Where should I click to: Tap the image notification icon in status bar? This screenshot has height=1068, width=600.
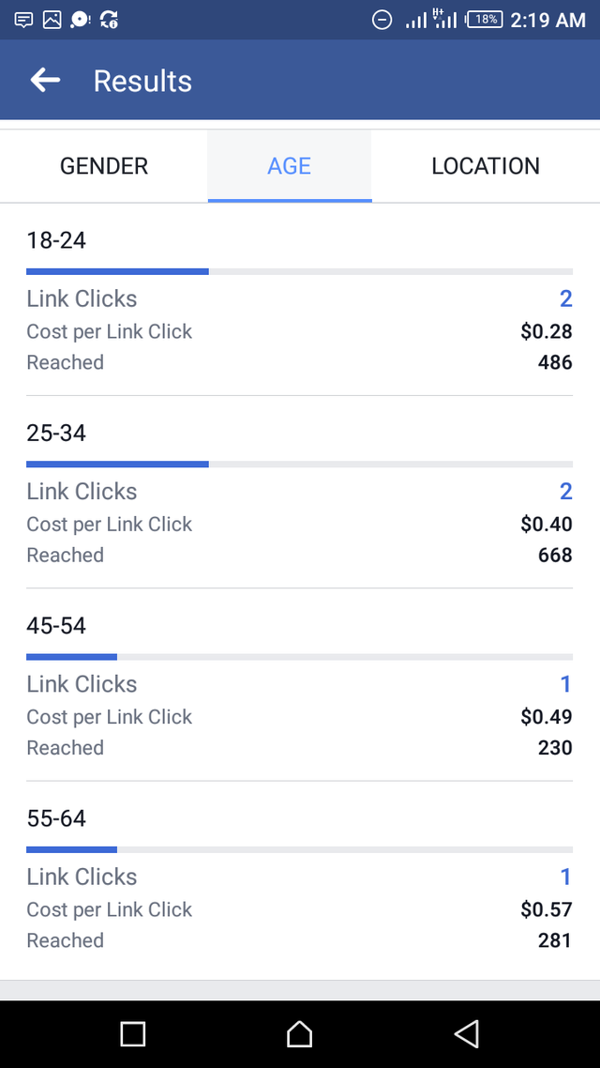52,20
